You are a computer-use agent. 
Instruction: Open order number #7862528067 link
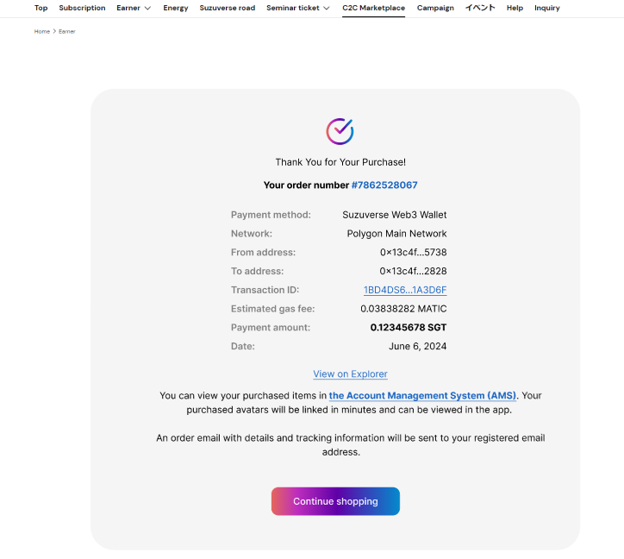pos(384,185)
